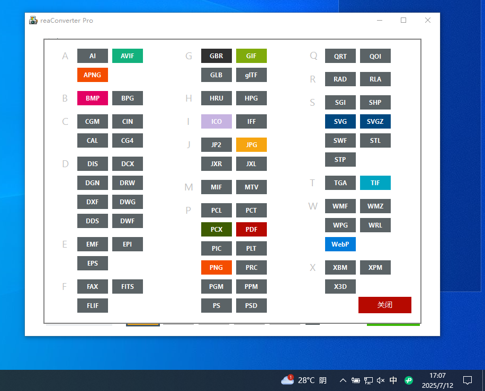
Task: Pick the BMP format button
Action: (x=93, y=98)
